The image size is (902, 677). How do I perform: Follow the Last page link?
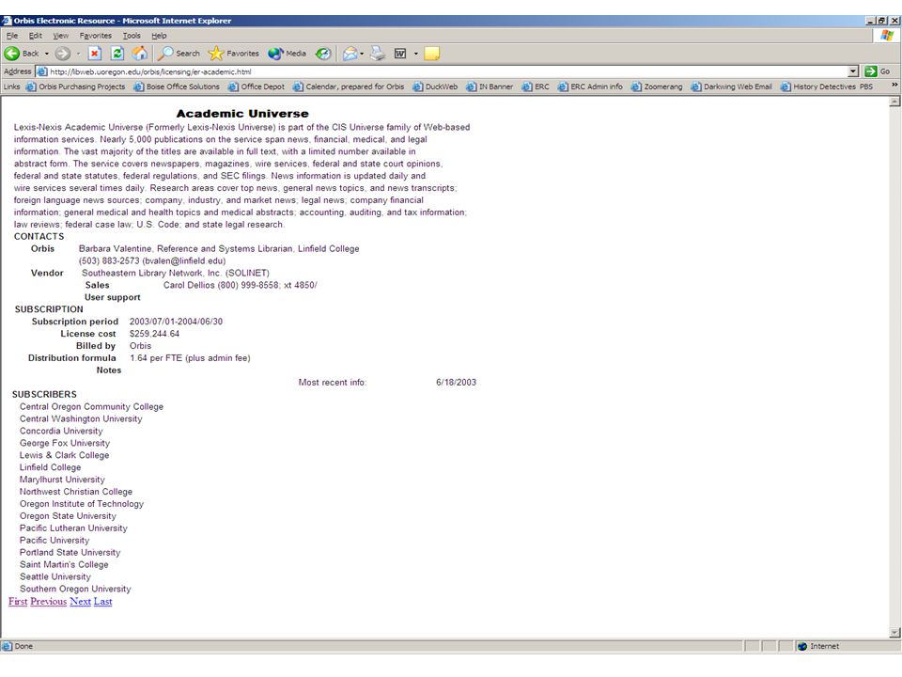(103, 601)
